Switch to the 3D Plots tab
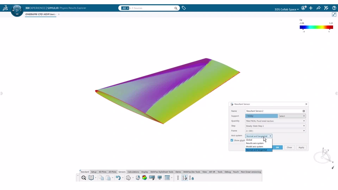Screen dimensions: 338x190 (x=102, y=172)
